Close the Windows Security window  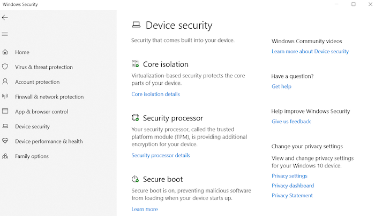(370, 4)
